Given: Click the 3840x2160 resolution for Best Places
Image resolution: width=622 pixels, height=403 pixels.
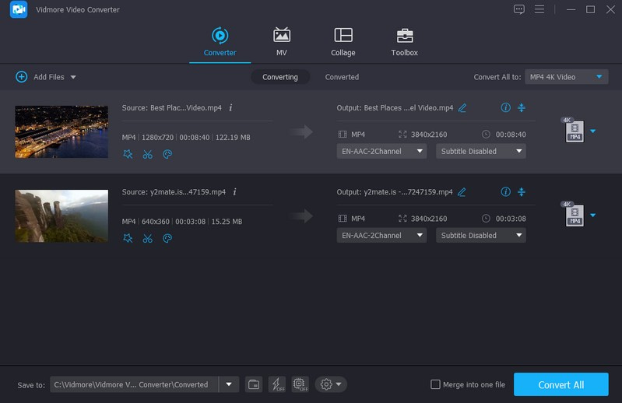Looking at the screenshot, I should click(x=429, y=135).
